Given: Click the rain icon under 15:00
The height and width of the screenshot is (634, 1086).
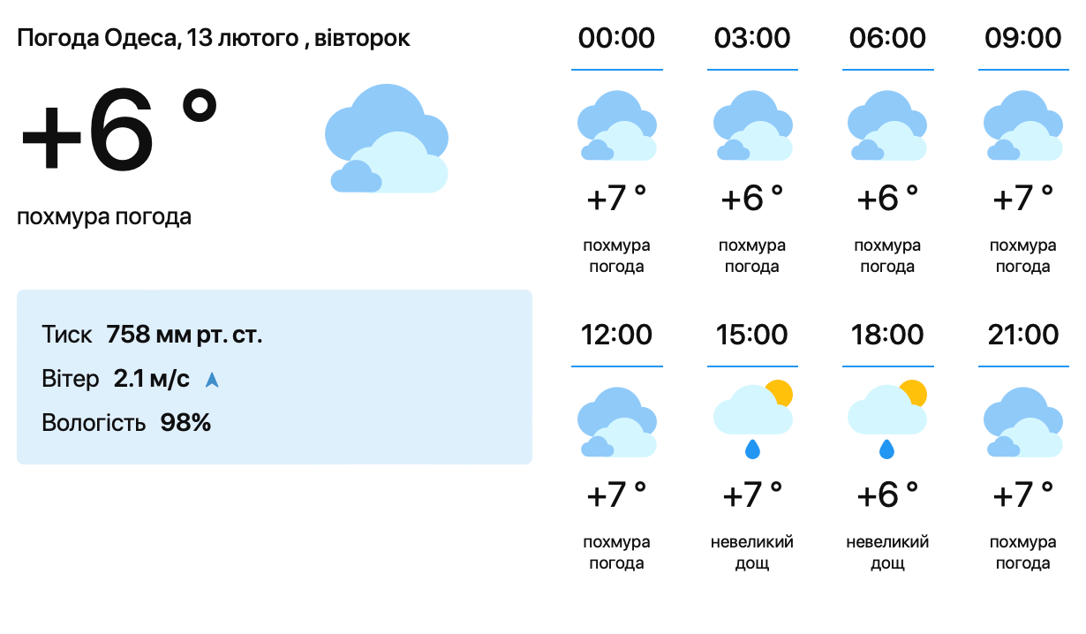Looking at the screenshot, I should coord(752,420).
